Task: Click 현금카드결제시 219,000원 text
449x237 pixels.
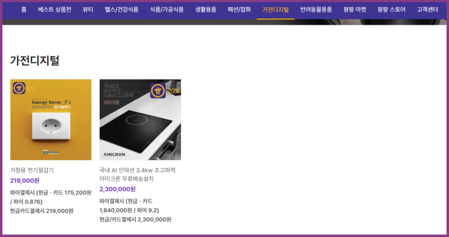Action: tap(42, 211)
